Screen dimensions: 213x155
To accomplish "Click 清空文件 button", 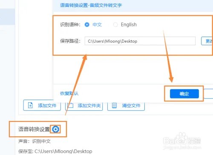I will tap(126, 106).
